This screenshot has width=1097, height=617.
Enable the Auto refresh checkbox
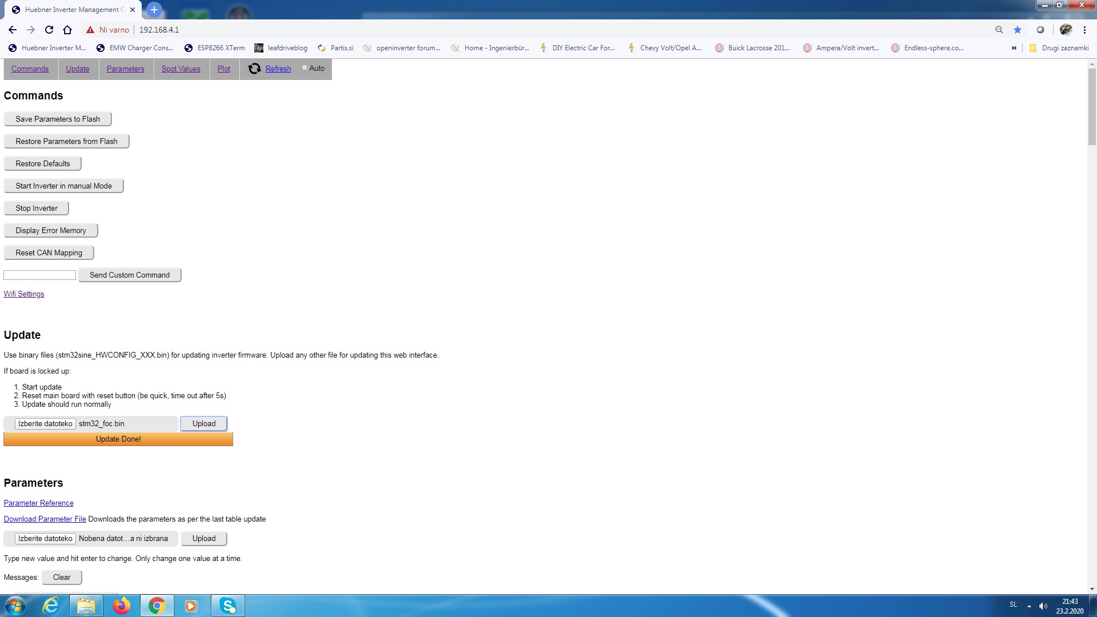coord(305,68)
